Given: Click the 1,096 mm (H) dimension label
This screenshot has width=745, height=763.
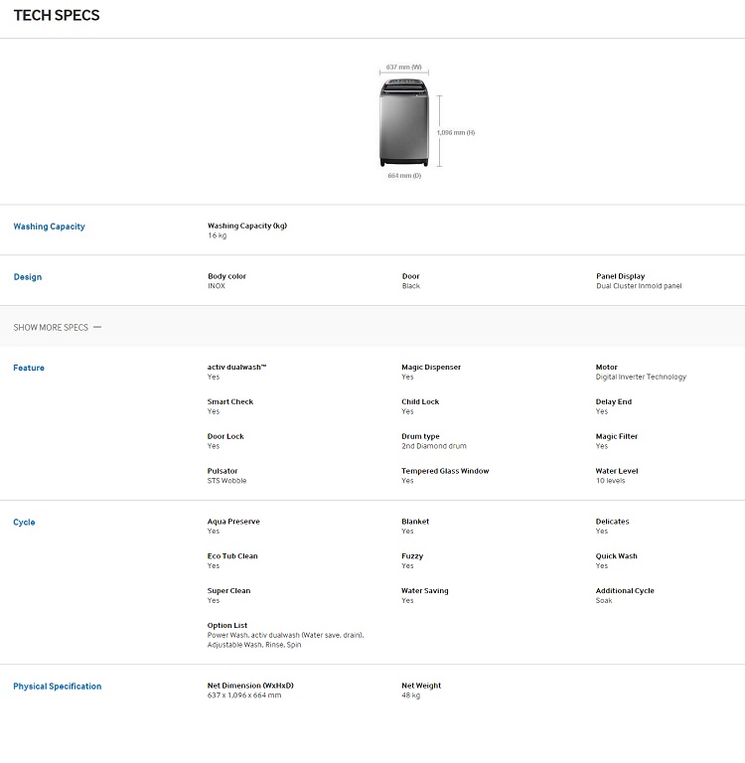Looking at the screenshot, I should click(x=456, y=132).
